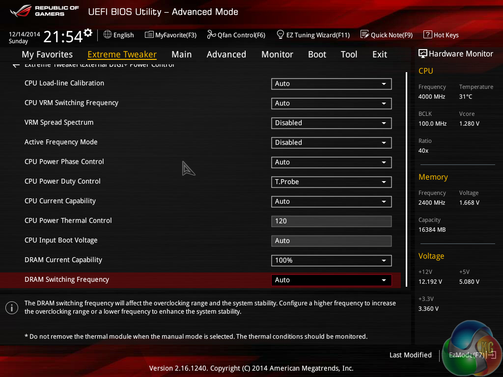Select CPU Power Thermal Control label
This screenshot has height=377, width=503.
[x=68, y=220]
